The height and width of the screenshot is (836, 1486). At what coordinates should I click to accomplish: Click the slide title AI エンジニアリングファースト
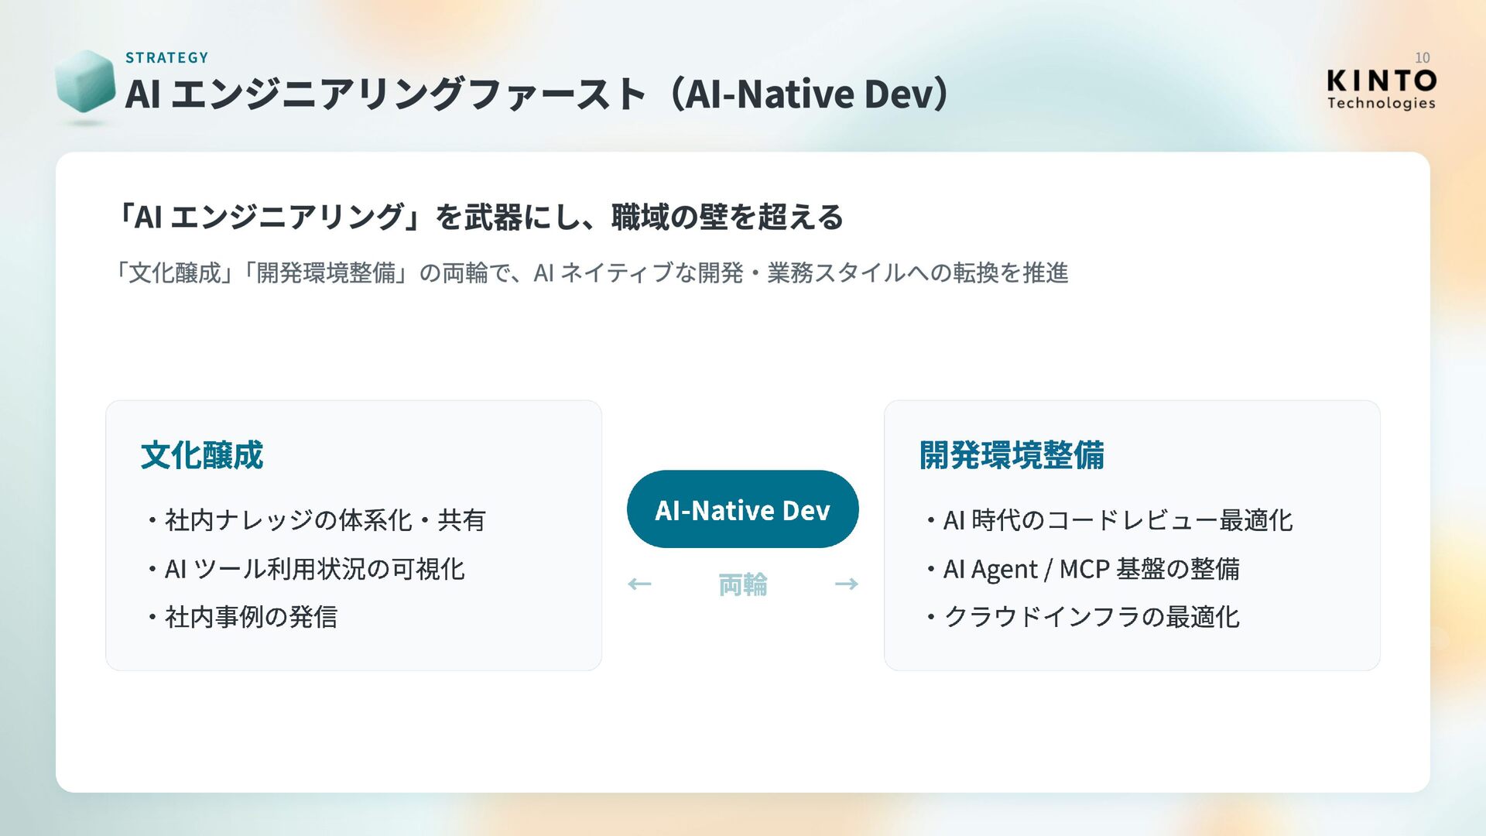(x=537, y=94)
